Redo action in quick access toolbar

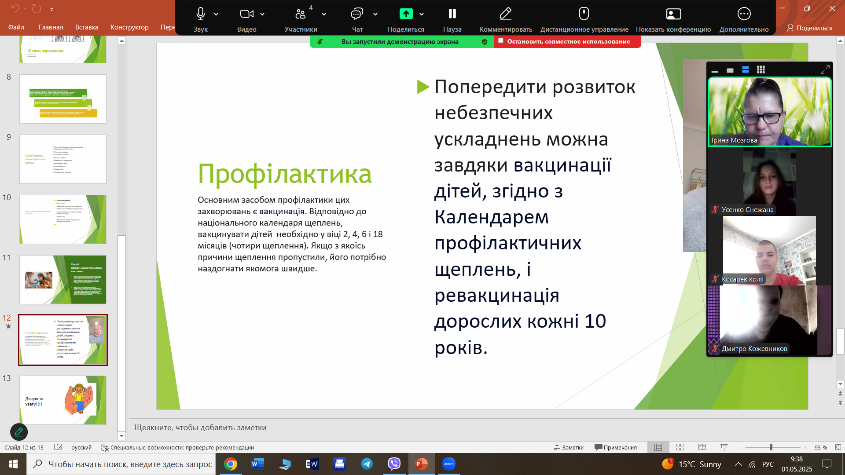tap(37, 8)
